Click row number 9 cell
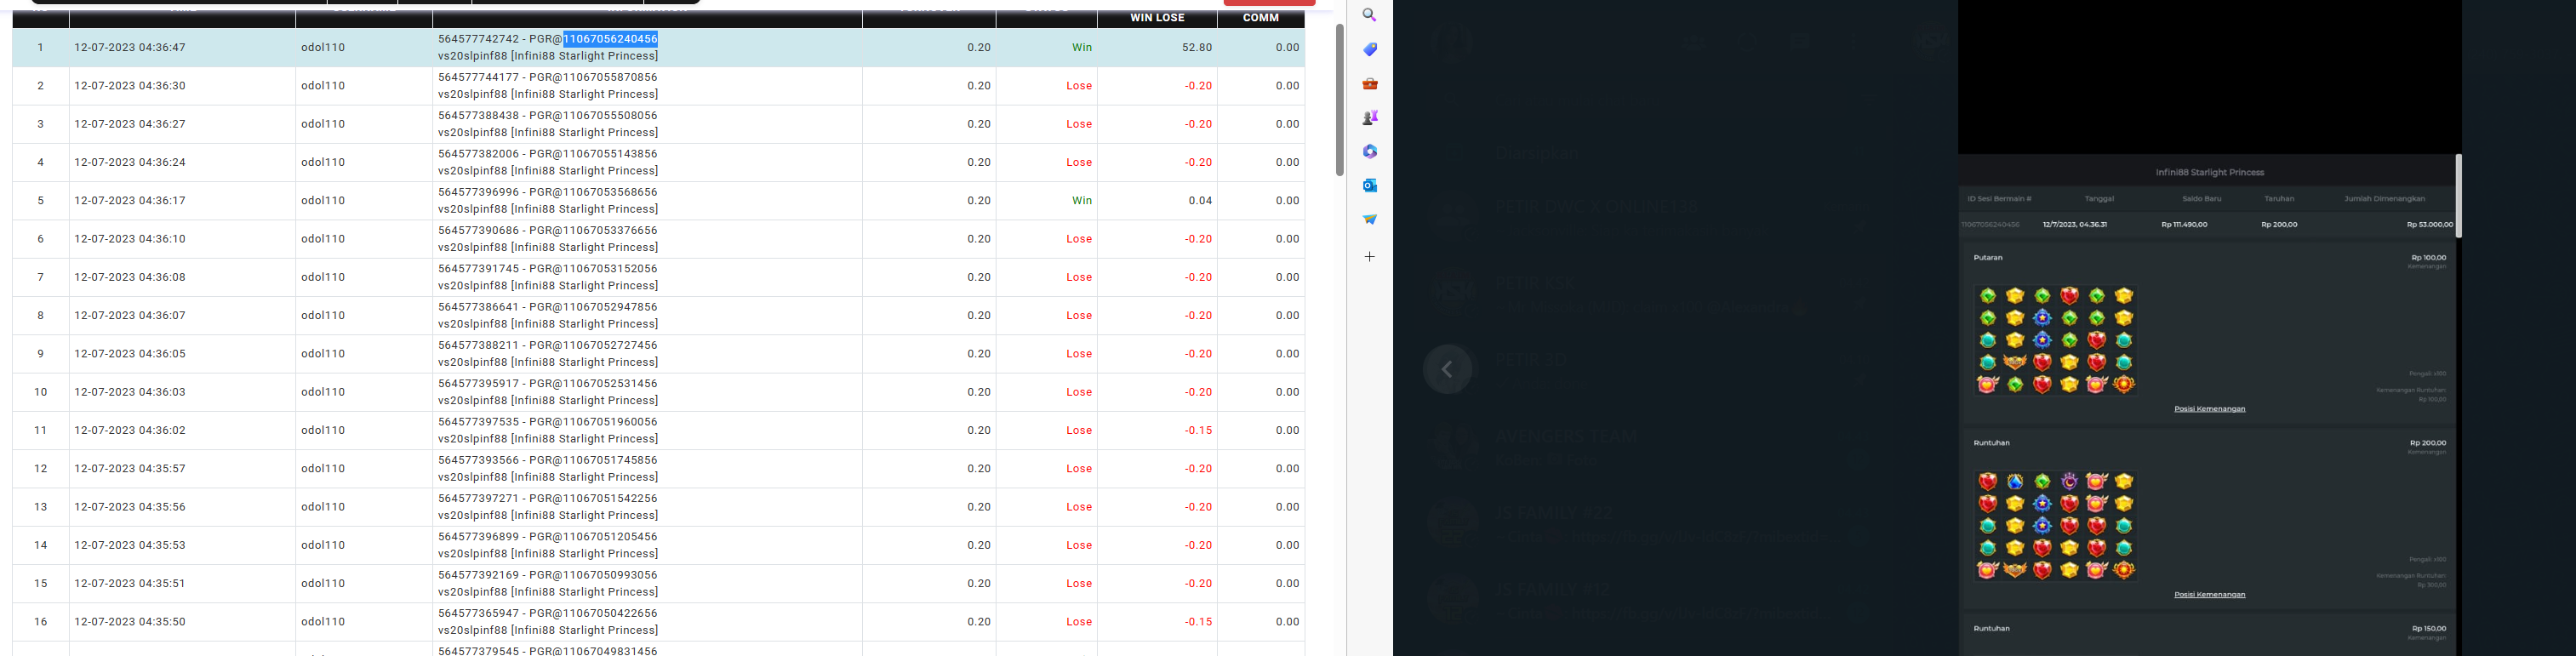Screen dimensions: 2576x656 click(41, 354)
